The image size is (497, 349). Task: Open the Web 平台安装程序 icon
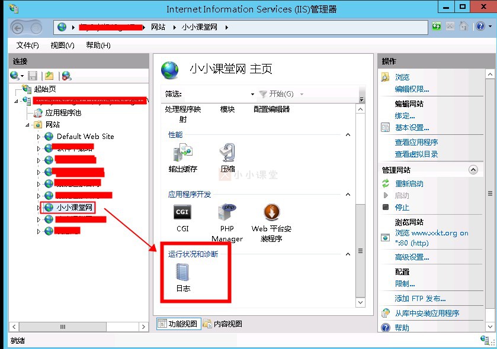(x=271, y=223)
